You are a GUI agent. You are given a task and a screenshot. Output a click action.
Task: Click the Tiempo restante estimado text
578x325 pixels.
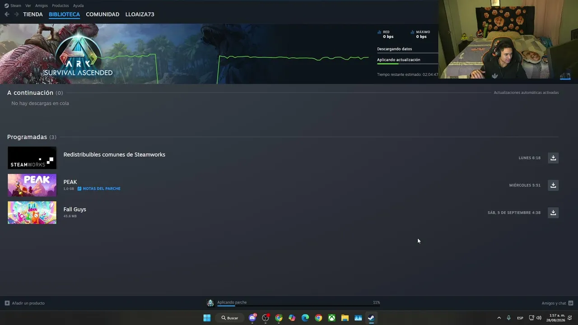[407, 74]
